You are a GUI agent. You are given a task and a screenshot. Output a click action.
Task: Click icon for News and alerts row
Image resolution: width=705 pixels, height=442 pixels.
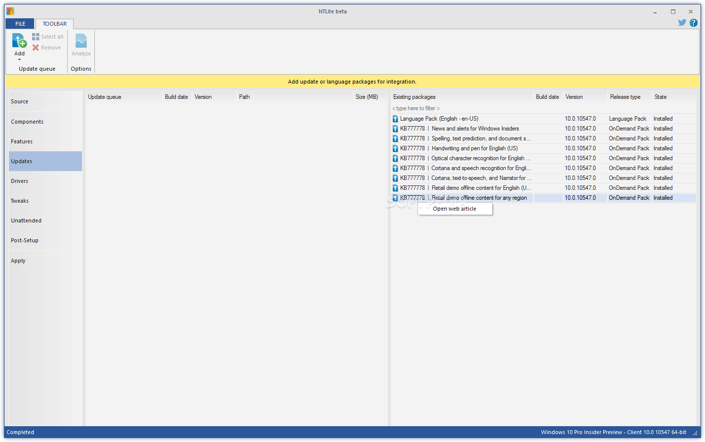coord(395,129)
